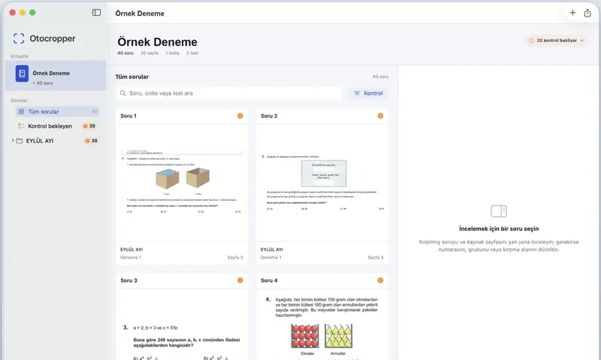This screenshot has height=360, width=601.
Task: Click the filter lines icon in Kontrol button
Action: click(357, 93)
